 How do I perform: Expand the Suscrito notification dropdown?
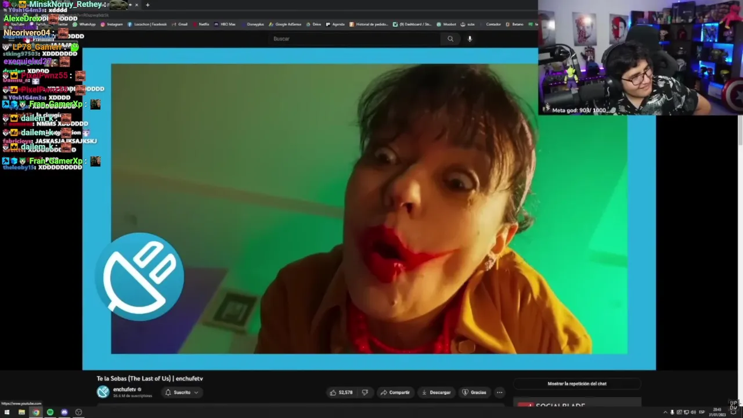pos(182,392)
